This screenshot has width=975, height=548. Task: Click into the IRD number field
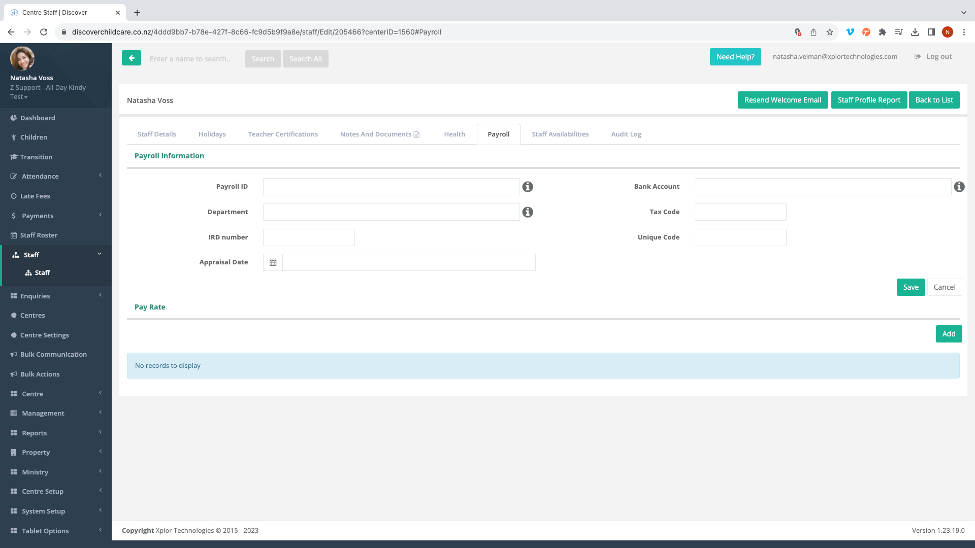(309, 237)
